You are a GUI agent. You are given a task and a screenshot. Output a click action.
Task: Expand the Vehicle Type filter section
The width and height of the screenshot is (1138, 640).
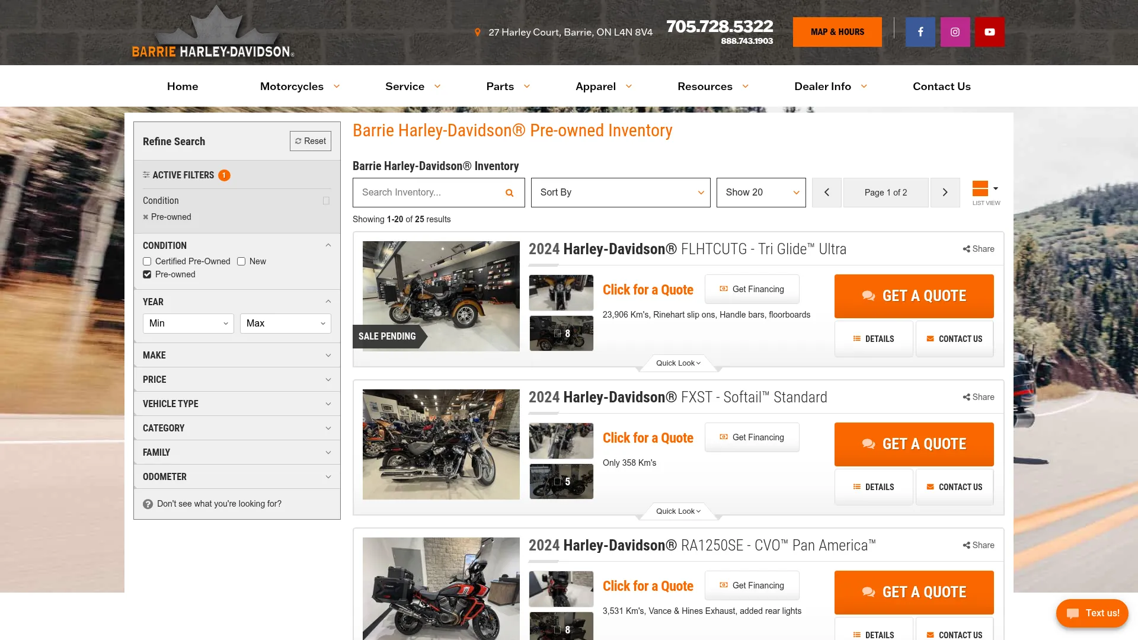(237, 404)
